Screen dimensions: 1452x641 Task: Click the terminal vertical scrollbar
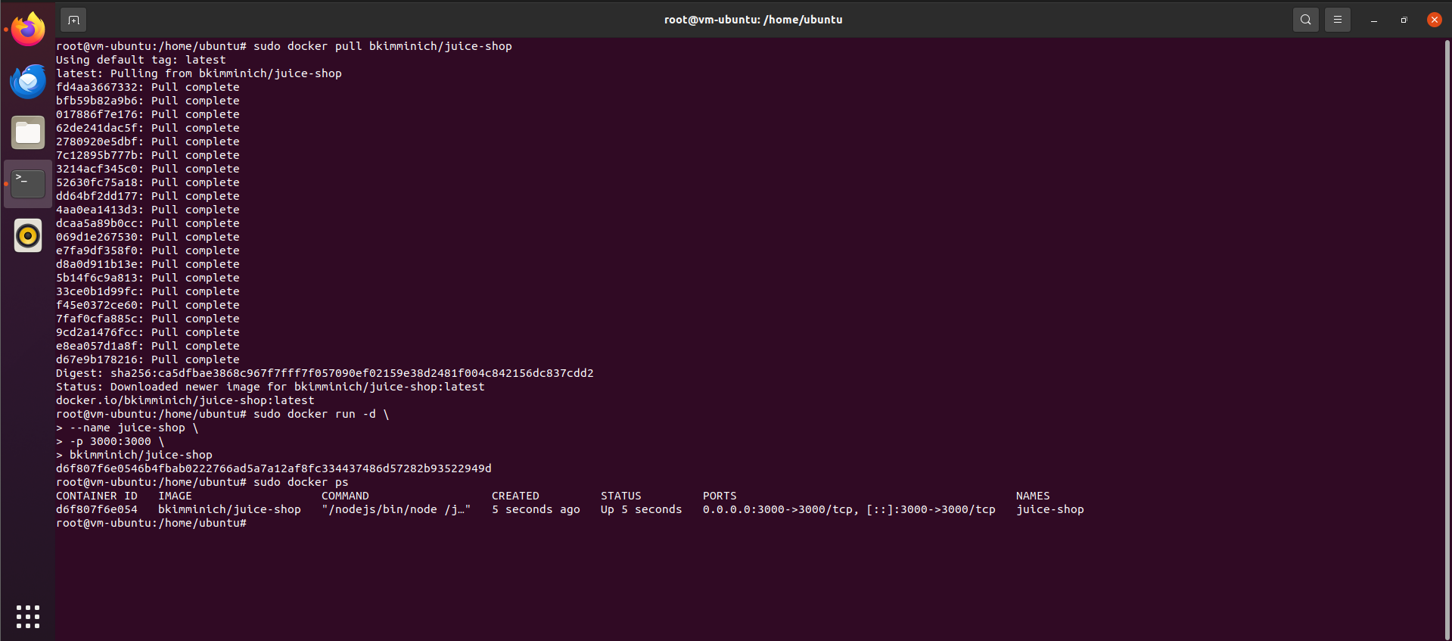point(1447,303)
